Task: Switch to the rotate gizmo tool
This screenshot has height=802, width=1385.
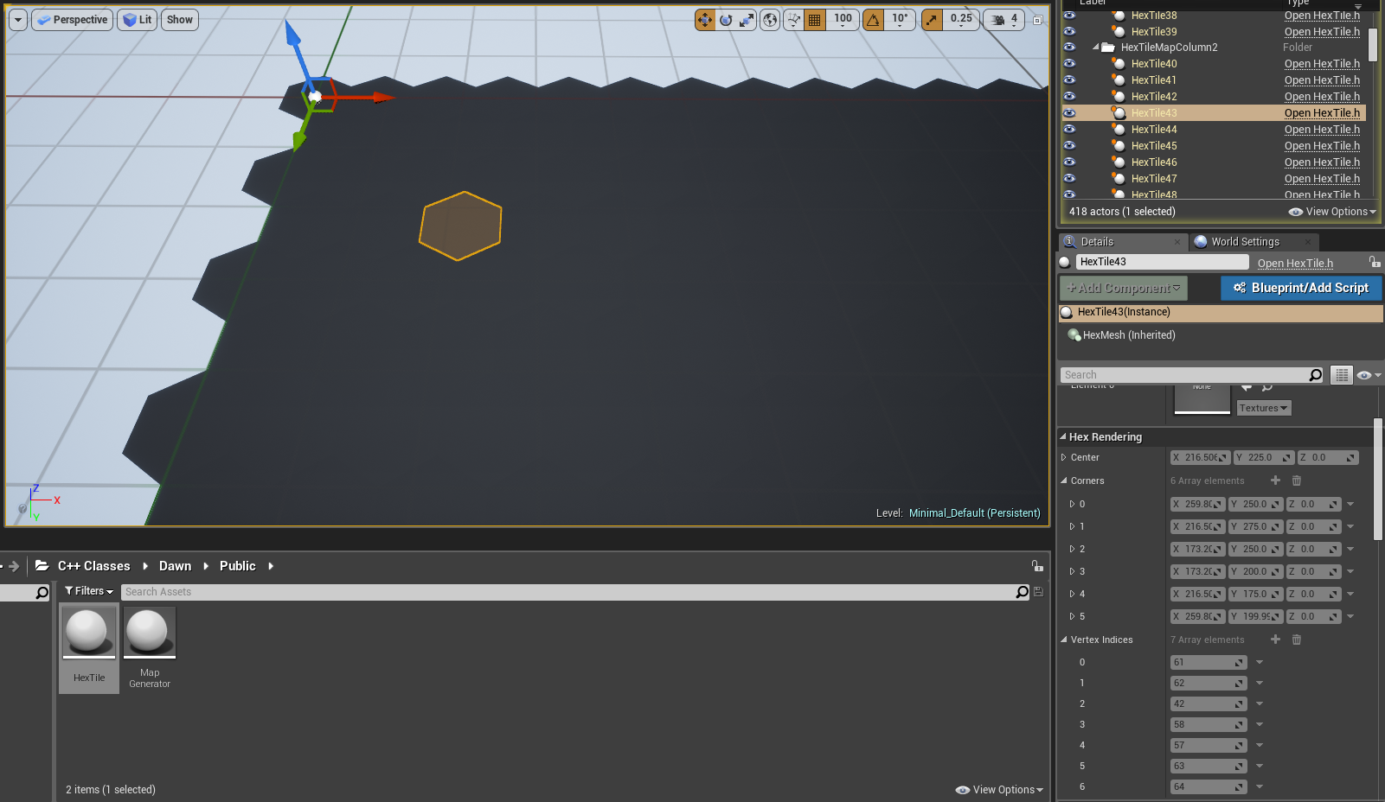Action: coord(726,20)
